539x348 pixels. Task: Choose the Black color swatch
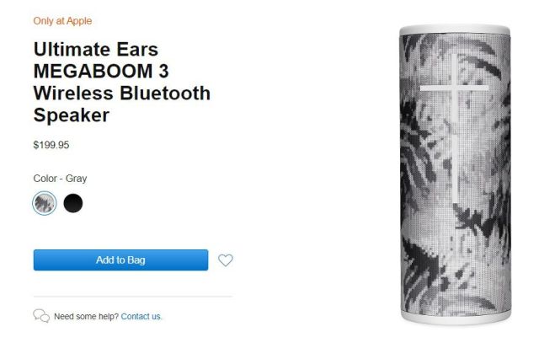pos(73,203)
